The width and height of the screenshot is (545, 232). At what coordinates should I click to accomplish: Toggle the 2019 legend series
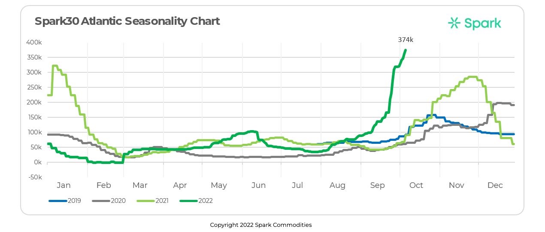pos(74,200)
